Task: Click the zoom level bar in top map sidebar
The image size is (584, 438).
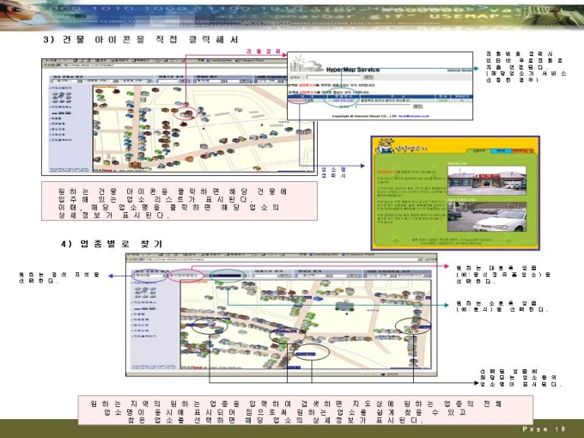Action: pyautogui.click(x=62, y=113)
